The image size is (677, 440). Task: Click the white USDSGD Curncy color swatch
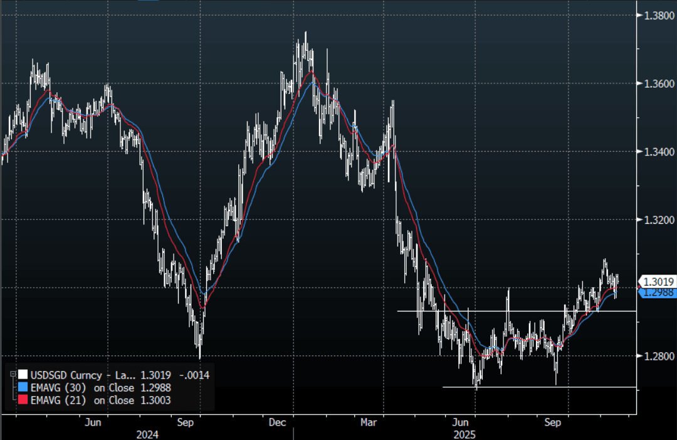click(x=23, y=375)
